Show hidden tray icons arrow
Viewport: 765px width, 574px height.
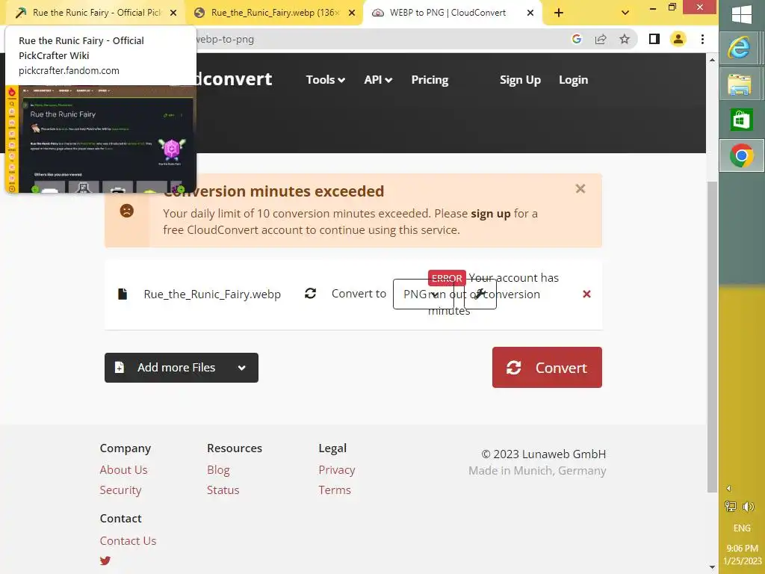pos(728,489)
